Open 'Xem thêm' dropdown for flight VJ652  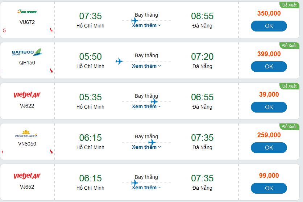pos(146,188)
